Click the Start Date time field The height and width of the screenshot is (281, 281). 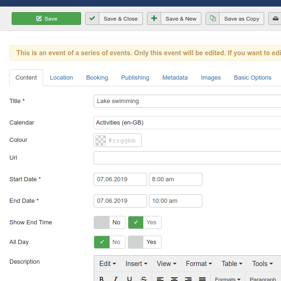pos(175,179)
